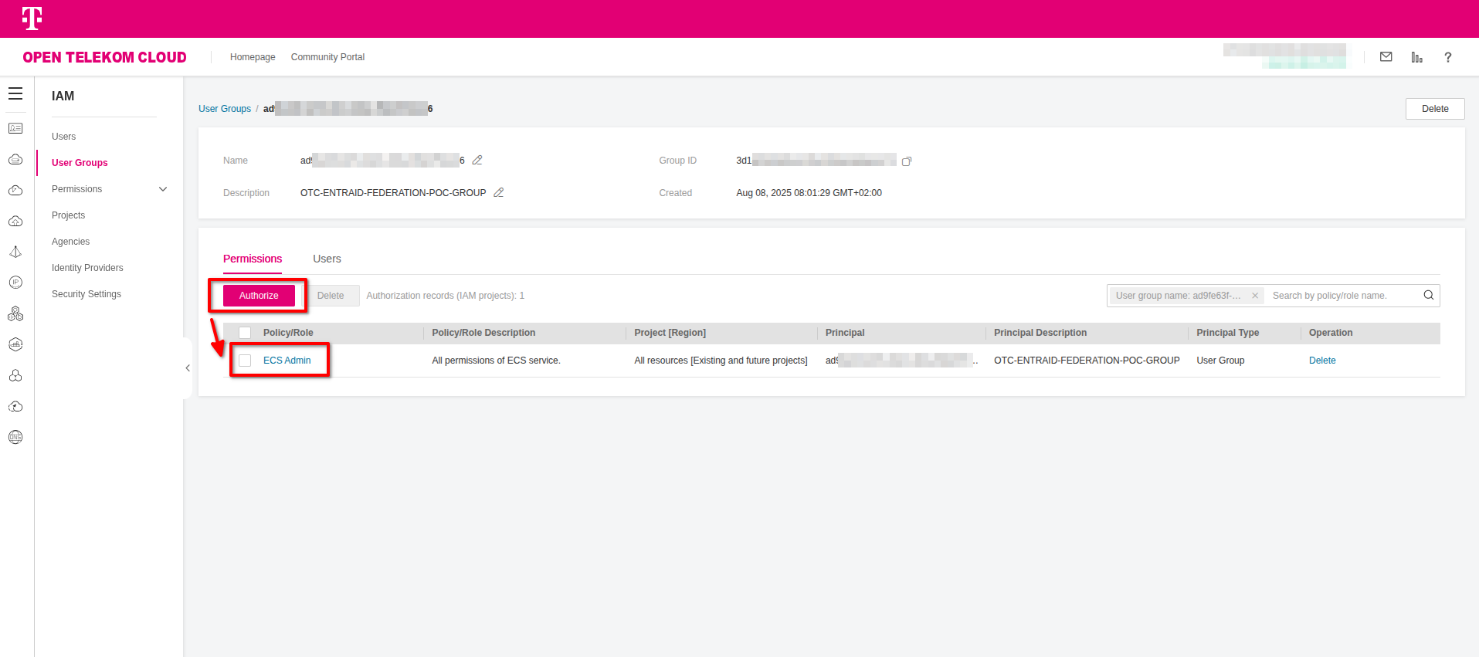Open the ECS Admin policy link

[287, 361]
